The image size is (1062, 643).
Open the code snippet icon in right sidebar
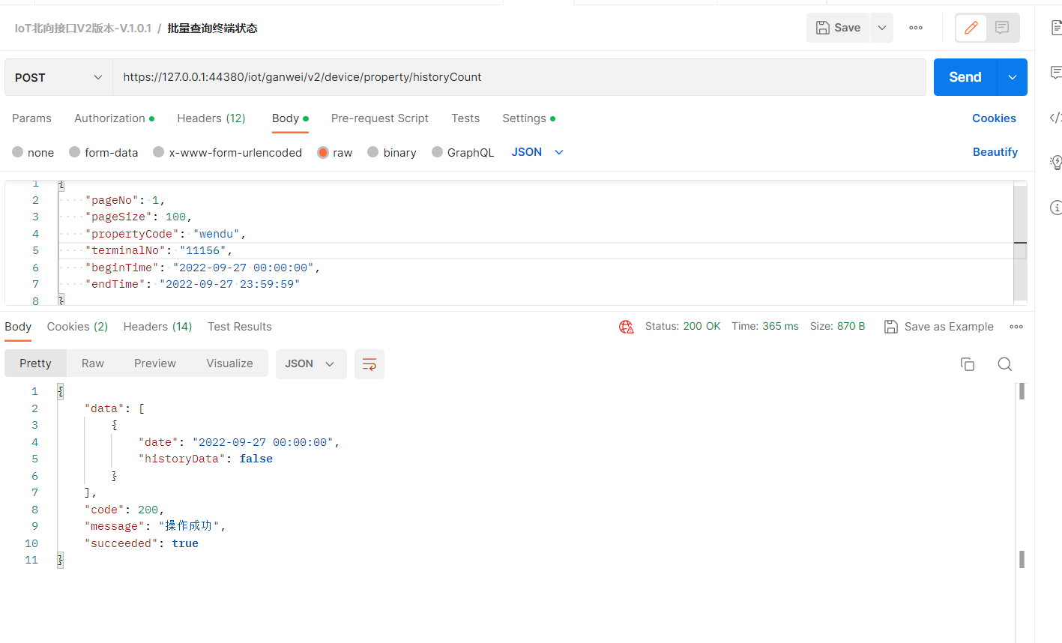(1055, 118)
